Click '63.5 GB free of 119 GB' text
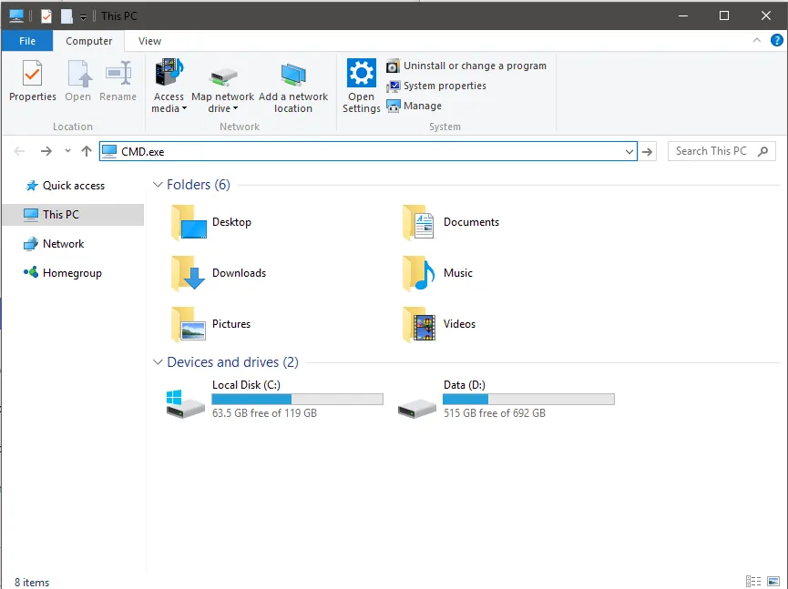788x589 pixels. click(264, 413)
